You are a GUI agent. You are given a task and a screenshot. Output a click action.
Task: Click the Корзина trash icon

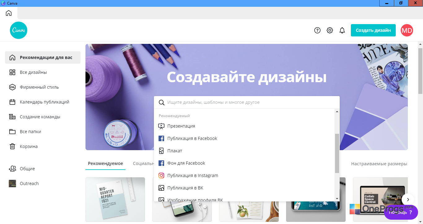click(x=12, y=146)
